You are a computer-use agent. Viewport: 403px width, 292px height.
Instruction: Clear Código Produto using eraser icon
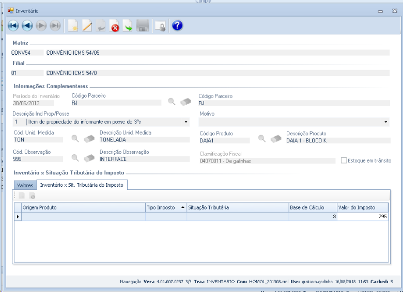pos(276,139)
